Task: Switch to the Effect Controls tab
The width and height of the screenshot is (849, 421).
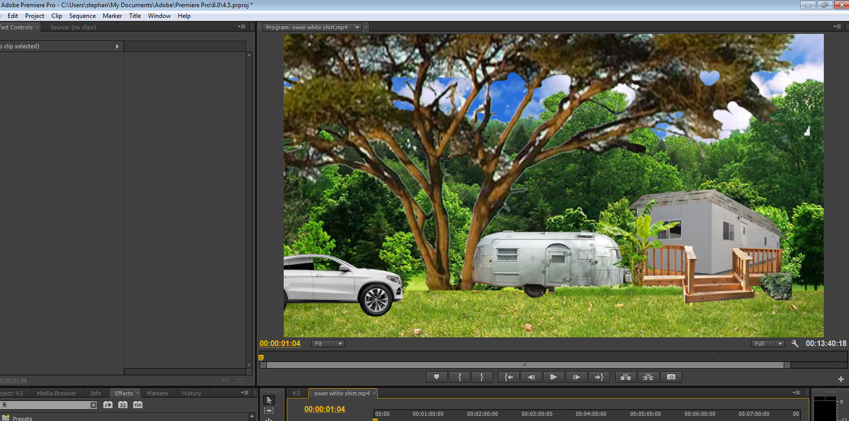Action: pyautogui.click(x=16, y=27)
